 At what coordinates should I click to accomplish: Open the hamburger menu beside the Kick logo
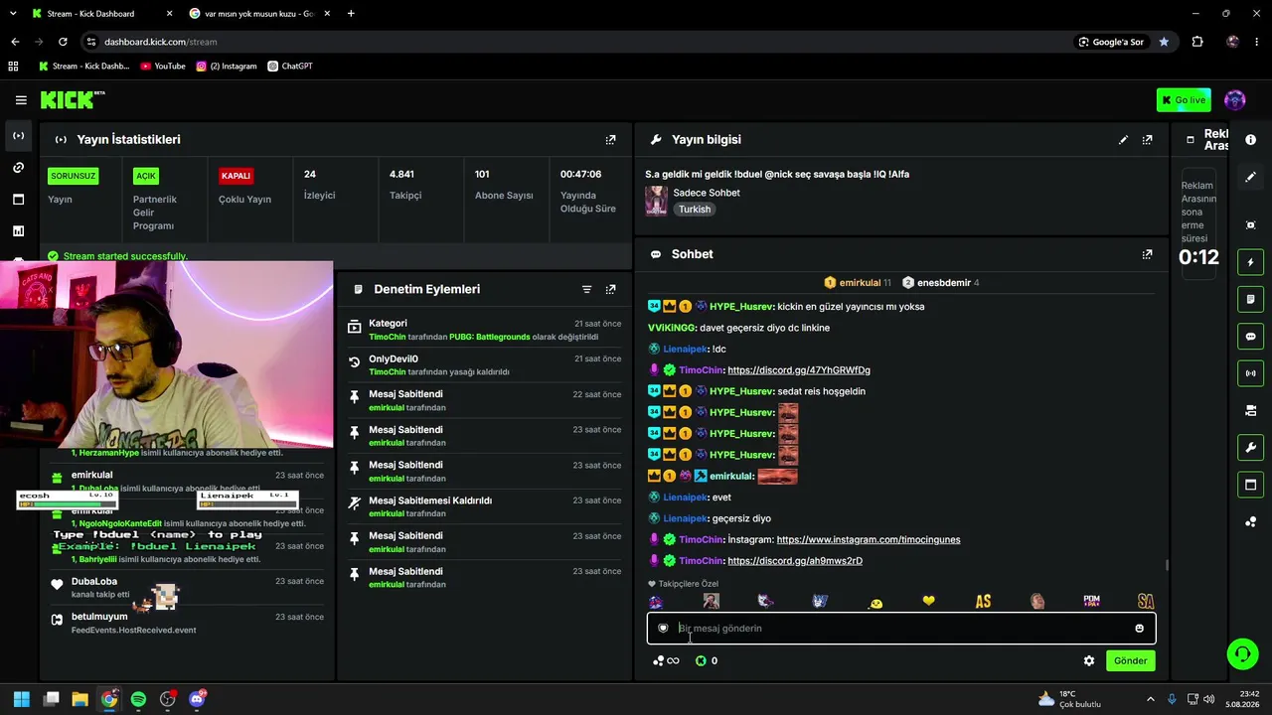tap(21, 100)
